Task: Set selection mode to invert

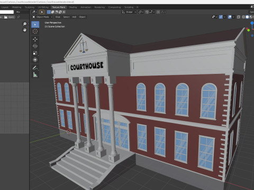Action: pyautogui.click(x=60, y=12)
